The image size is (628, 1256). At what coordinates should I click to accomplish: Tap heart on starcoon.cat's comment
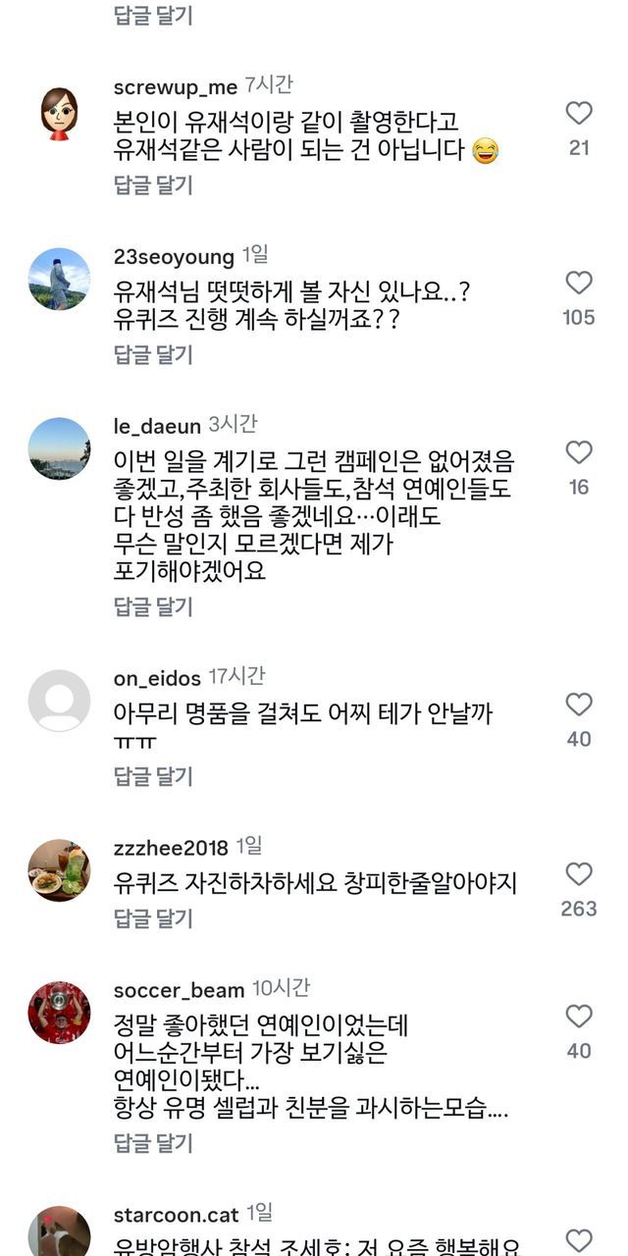point(579,1240)
